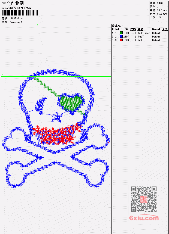Viewport: 169px width, 234px height.
Task: Select the 'Red' description text
Action: 140,40
